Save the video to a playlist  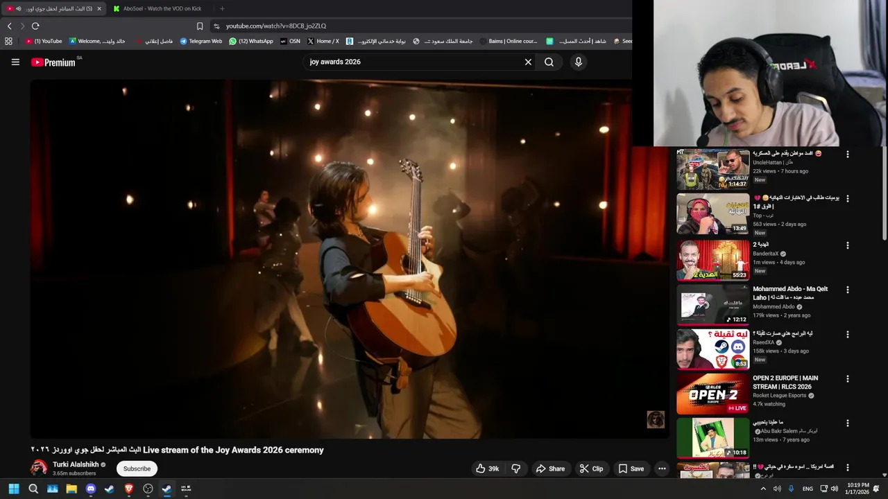click(x=631, y=469)
